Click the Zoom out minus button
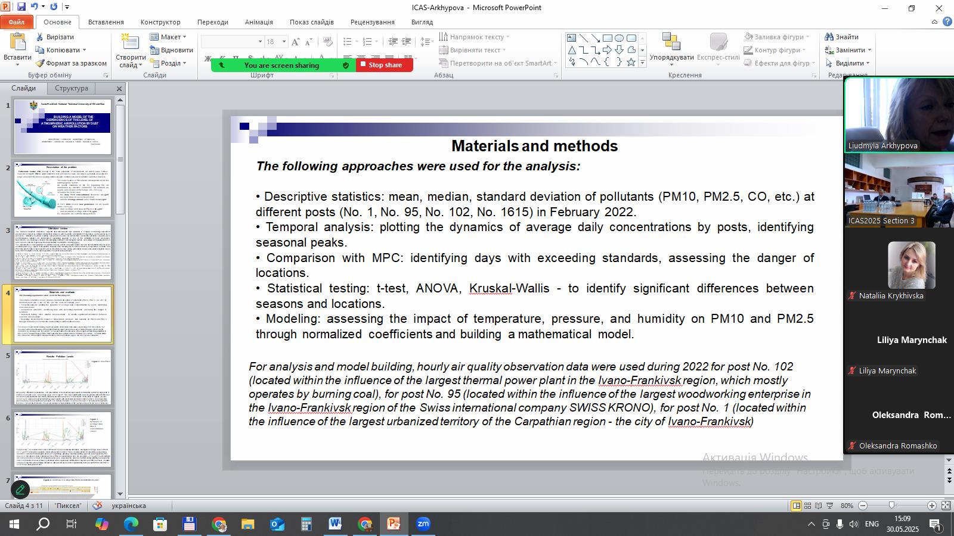Image resolution: width=954 pixels, height=536 pixels. 863,506
